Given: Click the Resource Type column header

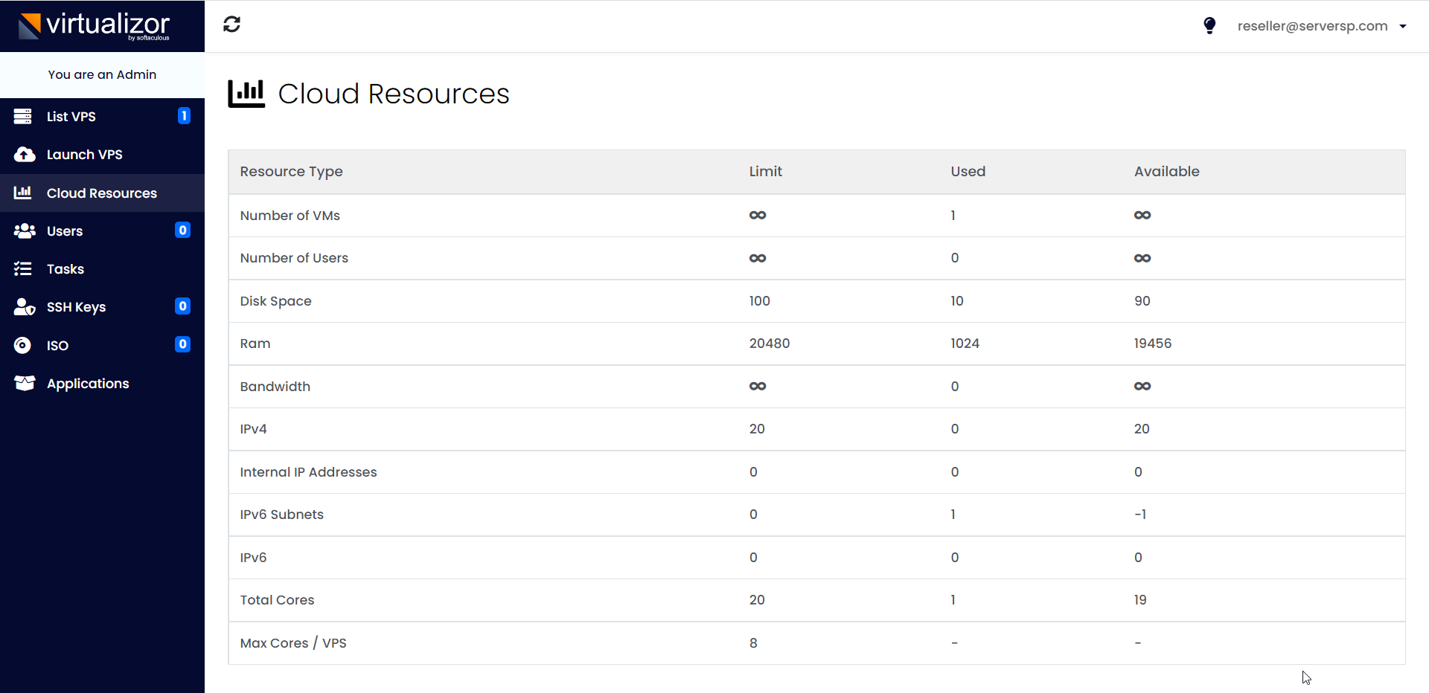Looking at the screenshot, I should pyautogui.click(x=291, y=172).
